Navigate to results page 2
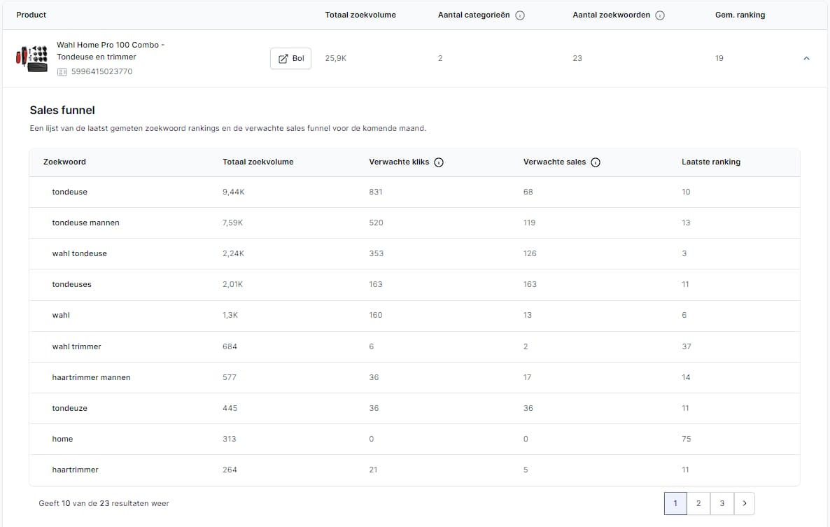This screenshot has height=527, width=830. [698, 503]
